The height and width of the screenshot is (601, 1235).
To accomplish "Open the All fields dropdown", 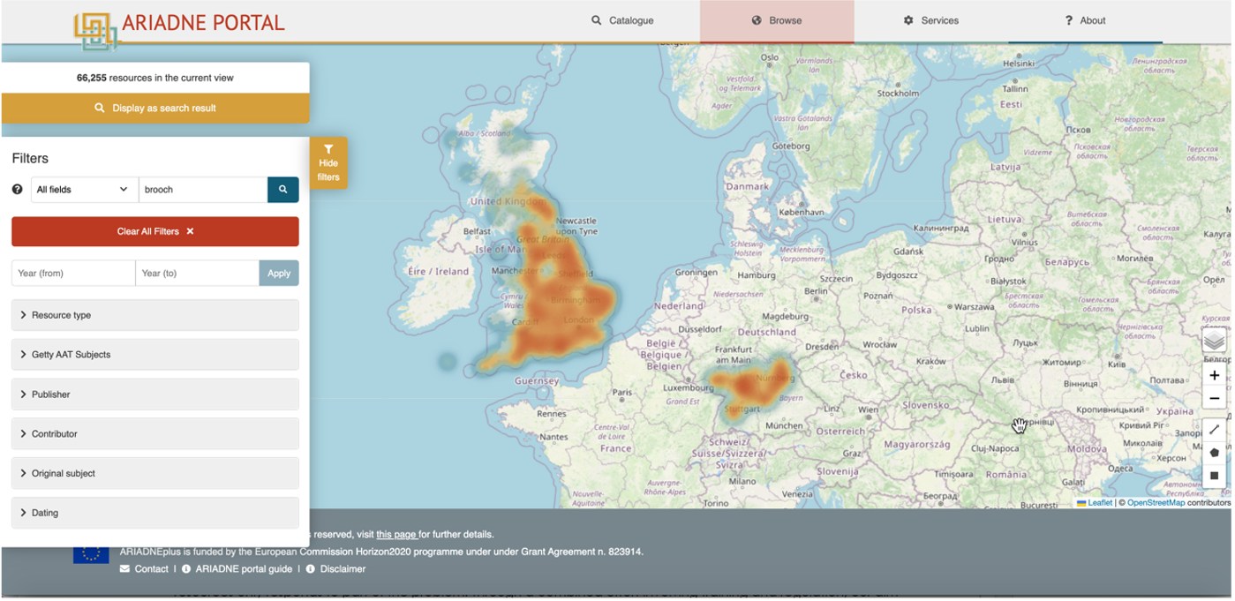I will click(85, 190).
